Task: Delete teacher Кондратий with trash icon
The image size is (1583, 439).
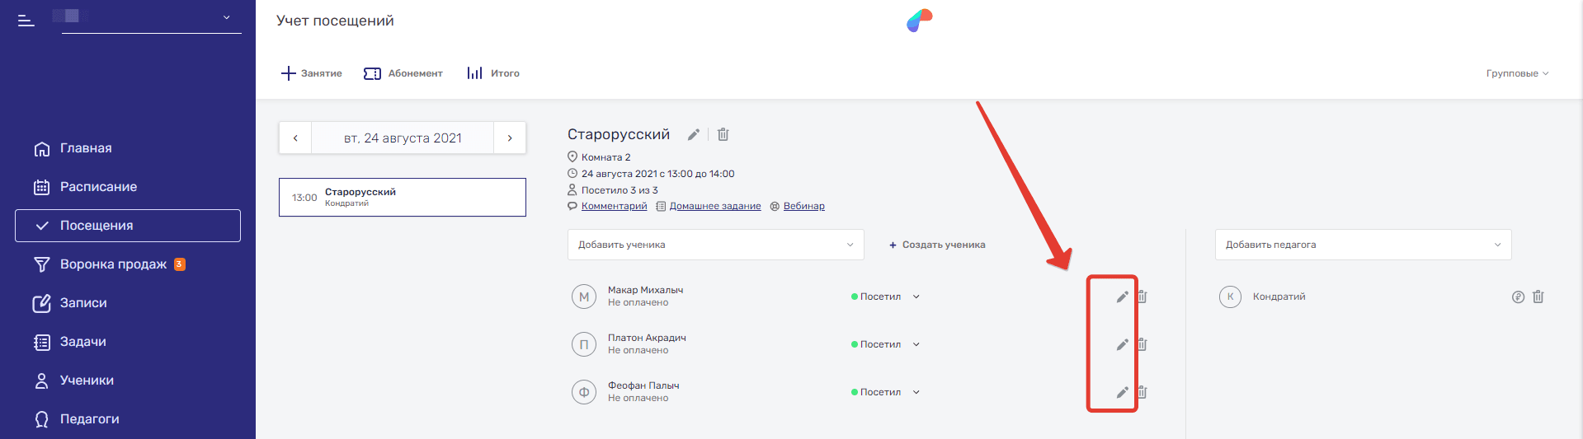Action: [x=1538, y=297]
